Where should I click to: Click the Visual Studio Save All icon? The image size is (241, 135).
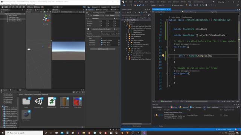click(140, 5)
